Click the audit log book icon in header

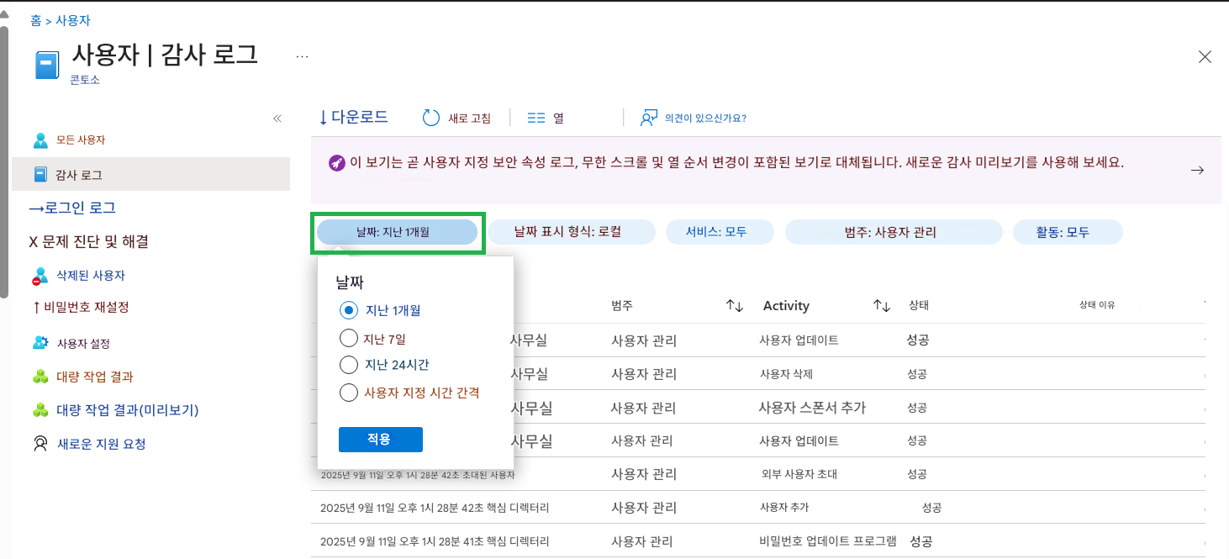tap(48, 65)
